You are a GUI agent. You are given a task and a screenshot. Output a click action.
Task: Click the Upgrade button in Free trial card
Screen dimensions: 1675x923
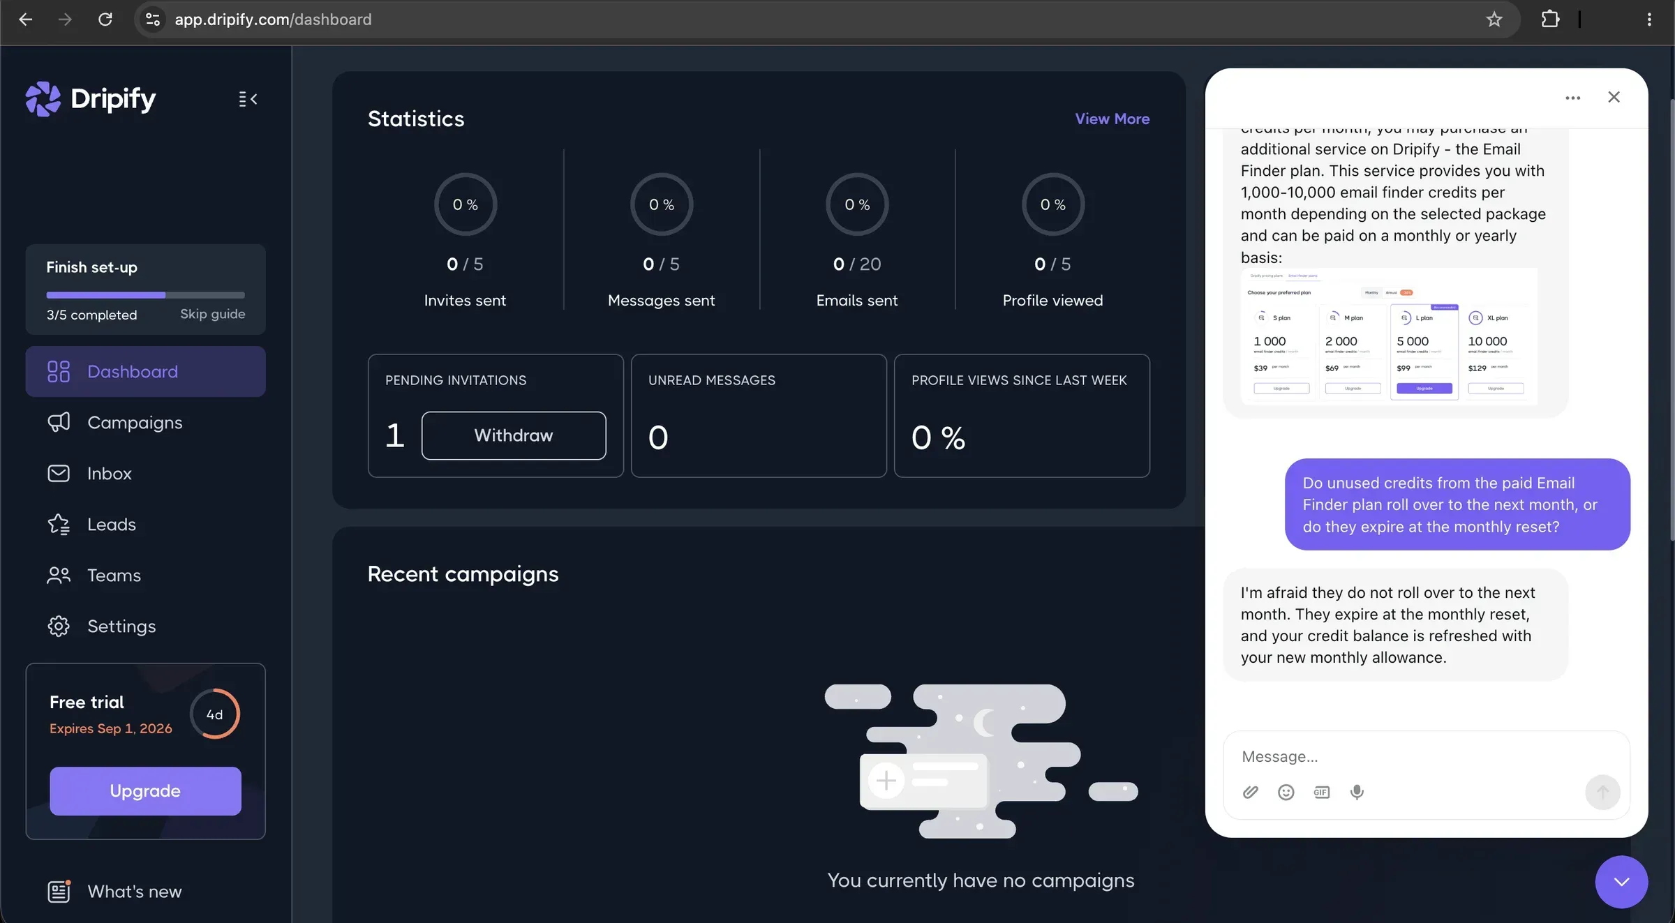tap(145, 791)
